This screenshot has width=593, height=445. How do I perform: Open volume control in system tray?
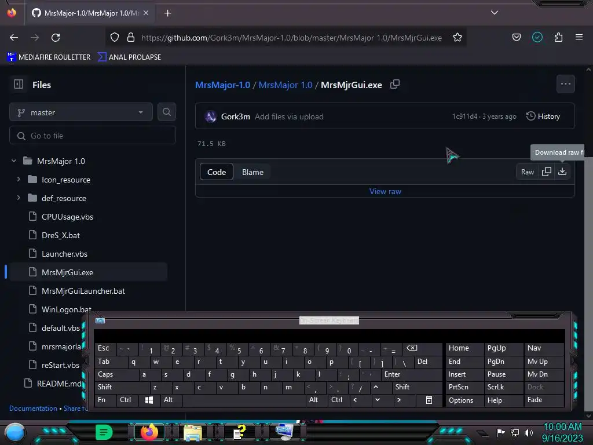(x=528, y=432)
